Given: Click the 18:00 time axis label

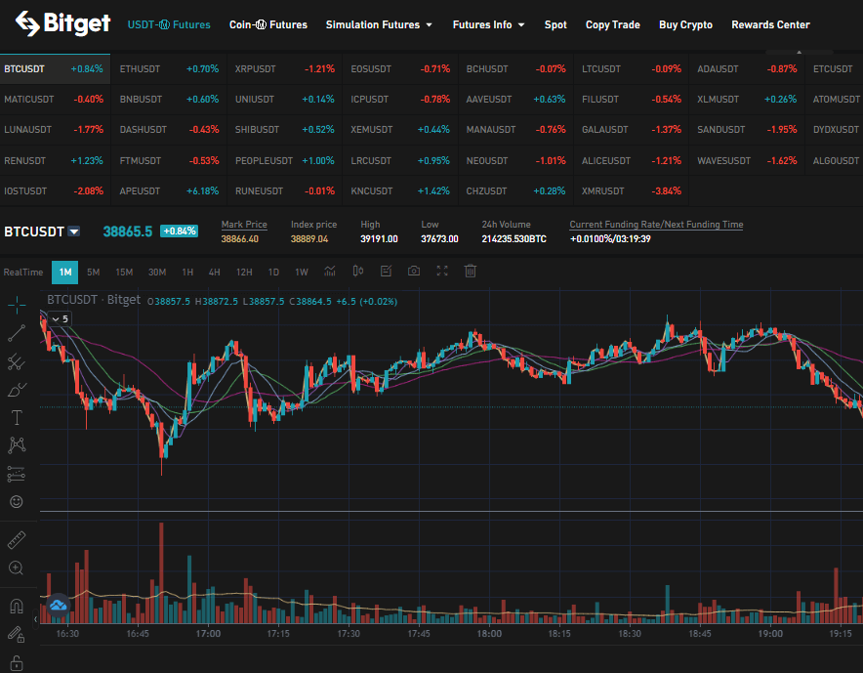Looking at the screenshot, I should tap(489, 633).
